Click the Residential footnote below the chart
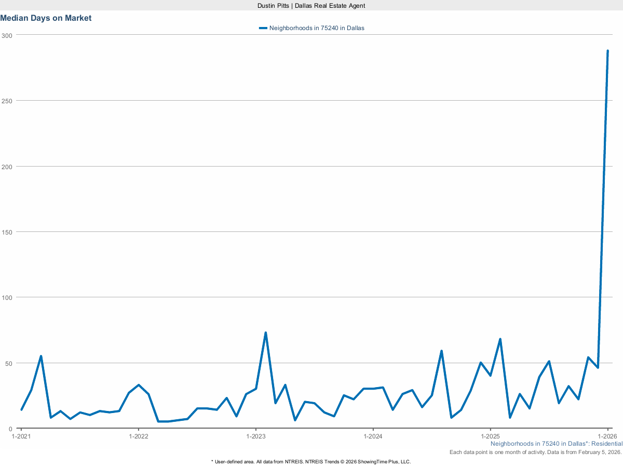 tap(556, 444)
